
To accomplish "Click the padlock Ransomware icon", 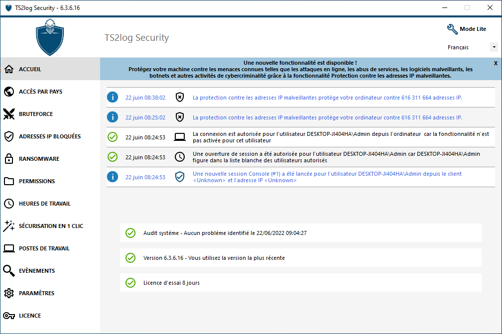I will coord(9,159).
